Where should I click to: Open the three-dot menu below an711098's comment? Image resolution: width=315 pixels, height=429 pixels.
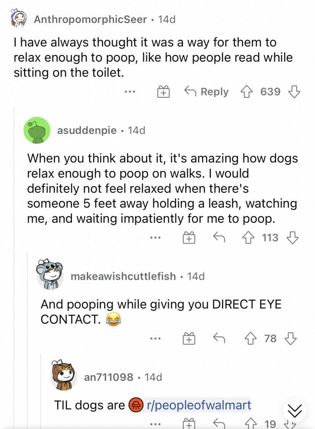point(155,423)
